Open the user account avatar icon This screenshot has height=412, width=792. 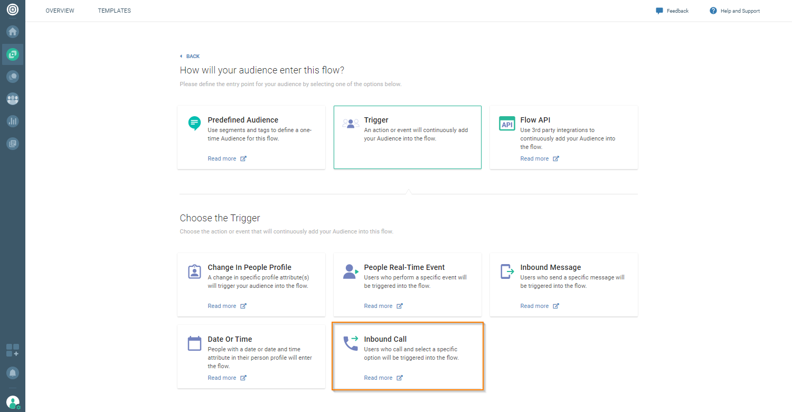13,402
